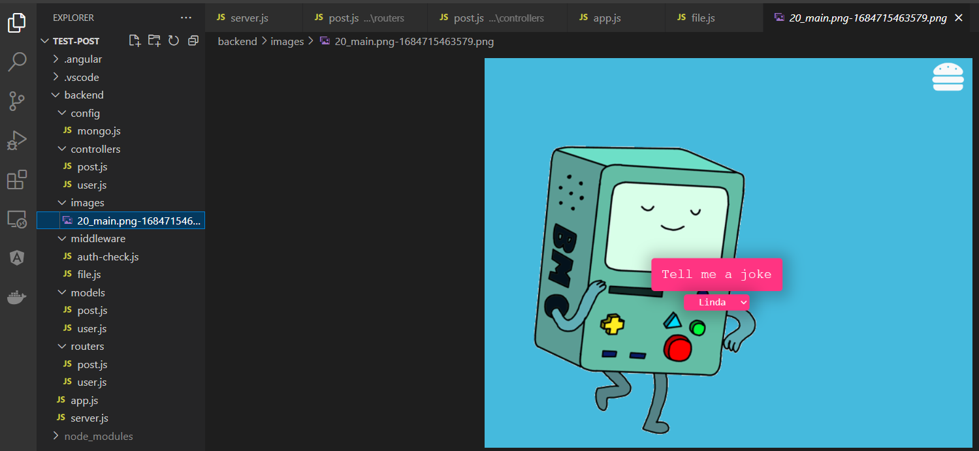Screen dimensions: 979x451
Task: Switch to the server.js tab
Action: [x=254, y=18]
